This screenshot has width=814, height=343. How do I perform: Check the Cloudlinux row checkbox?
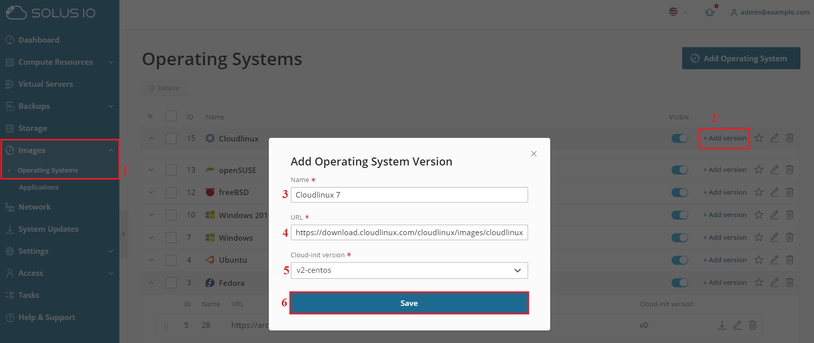[171, 138]
